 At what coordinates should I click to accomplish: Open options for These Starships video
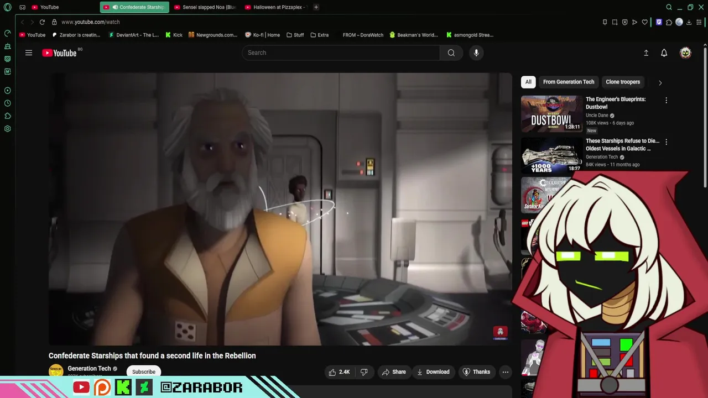pos(666,142)
